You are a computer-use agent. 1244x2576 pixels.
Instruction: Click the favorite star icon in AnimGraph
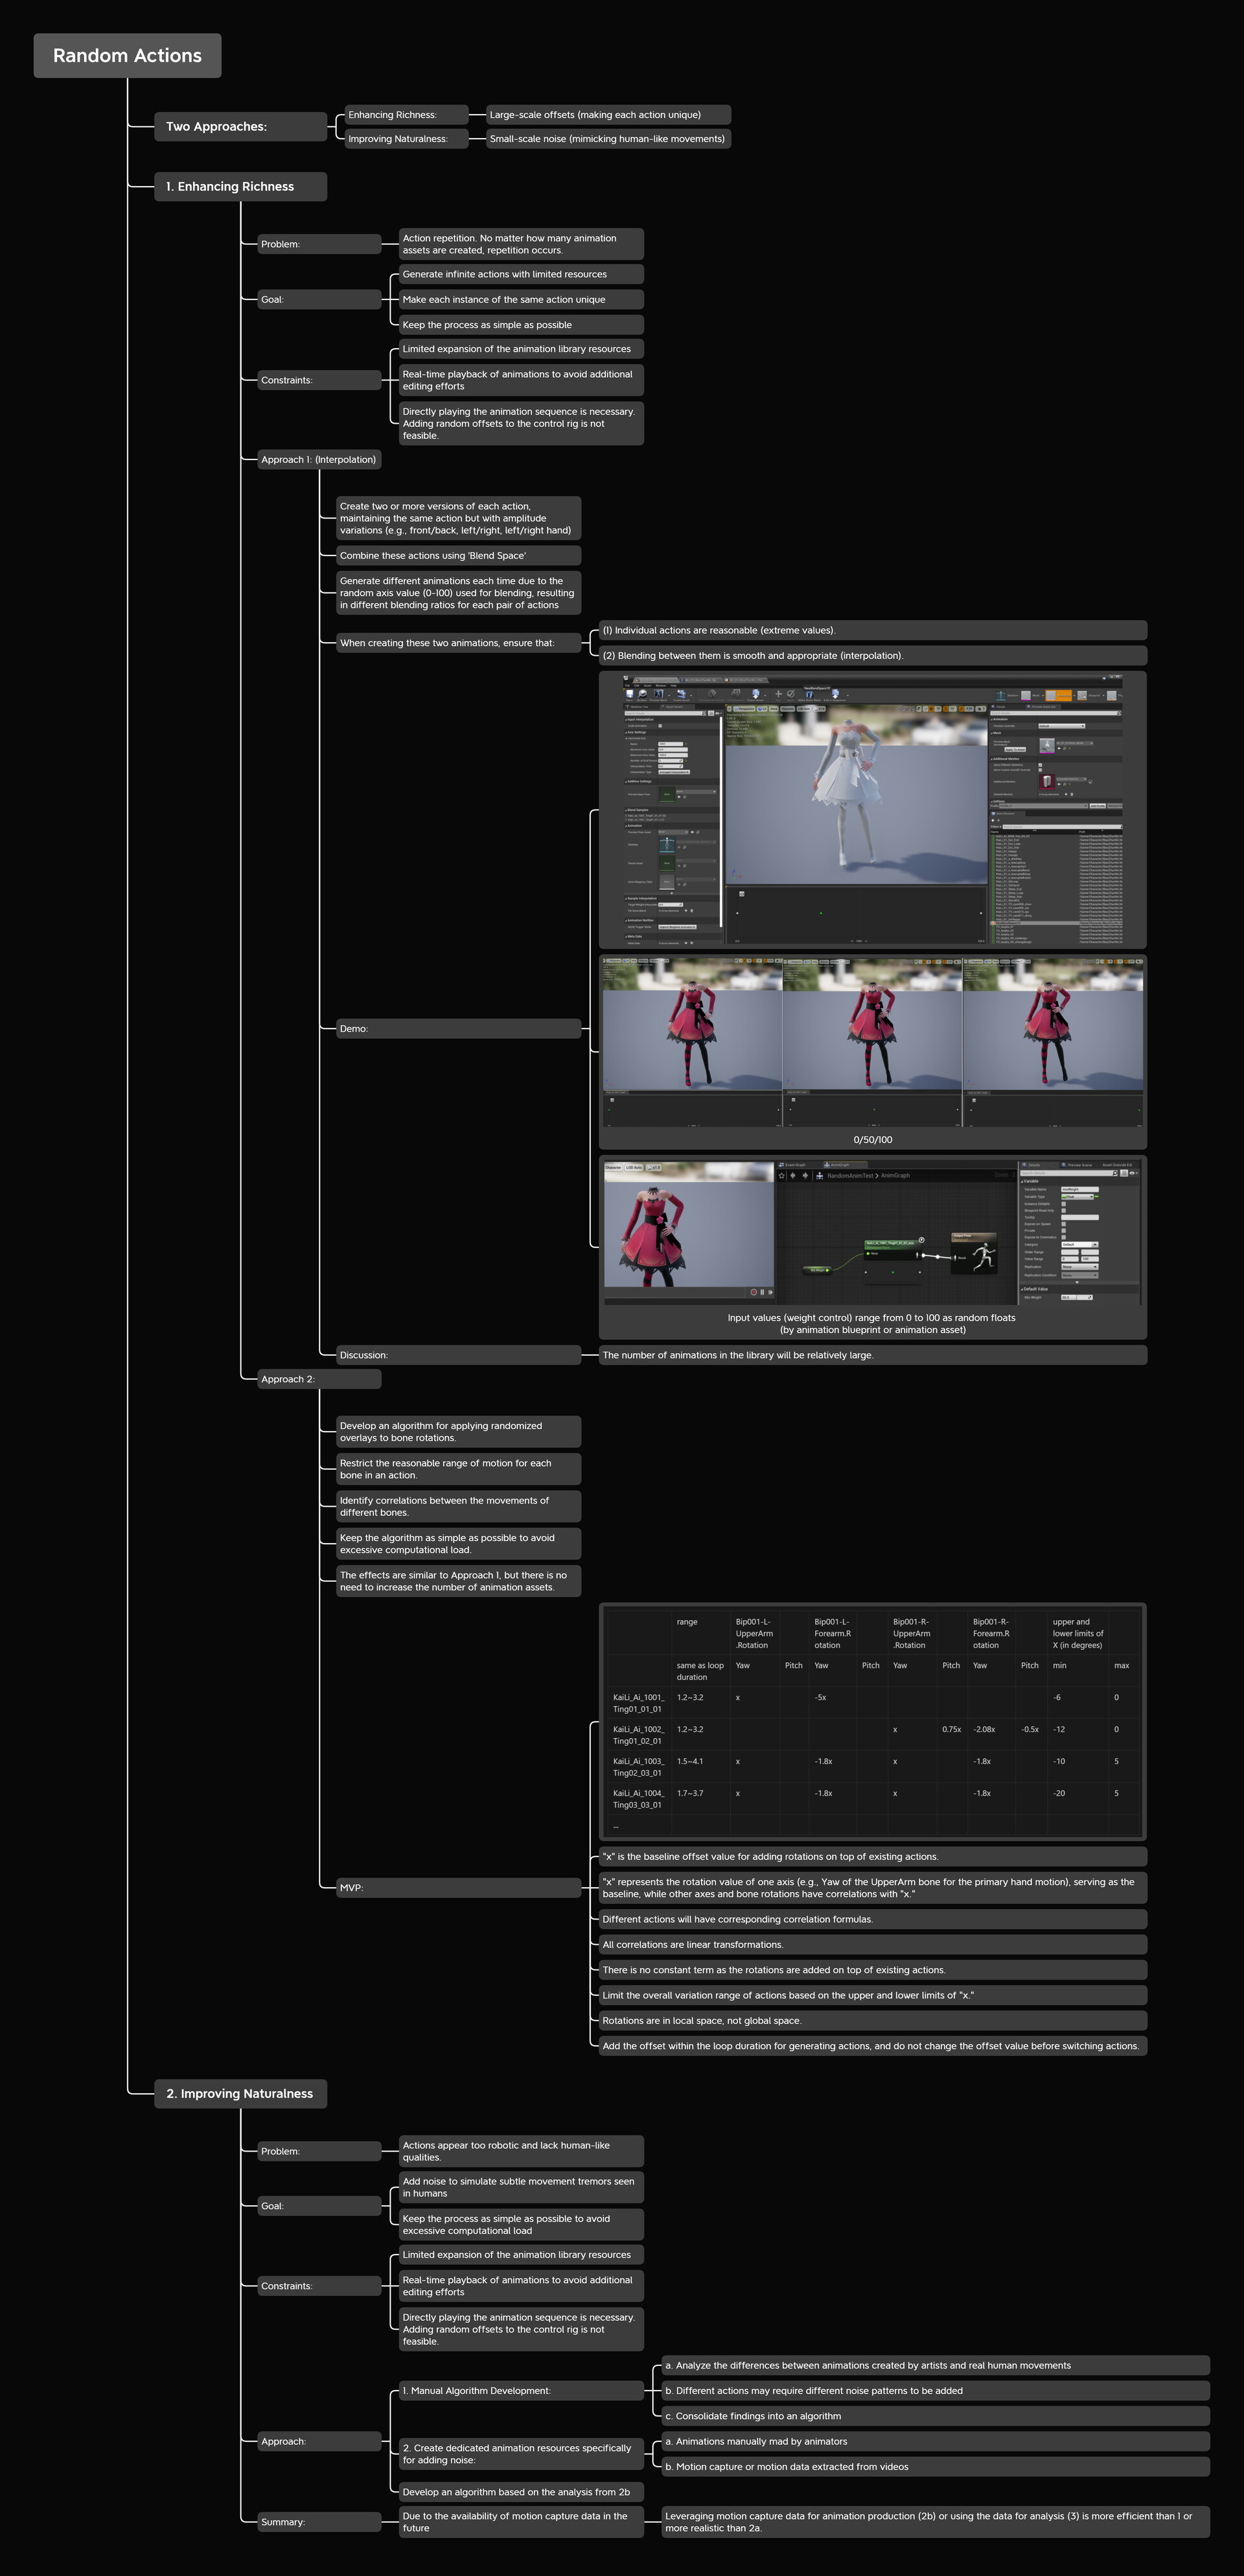click(781, 1175)
